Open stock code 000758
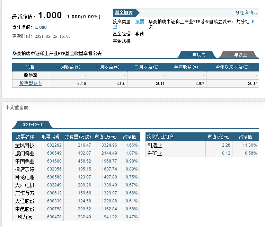The image size is (265, 227). pos(54,209)
